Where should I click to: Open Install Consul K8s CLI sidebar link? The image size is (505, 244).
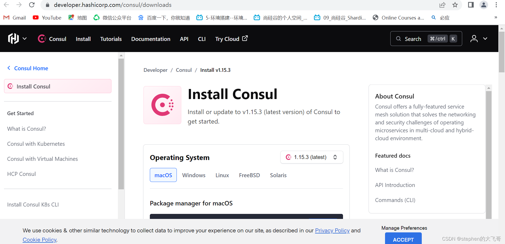(33, 204)
